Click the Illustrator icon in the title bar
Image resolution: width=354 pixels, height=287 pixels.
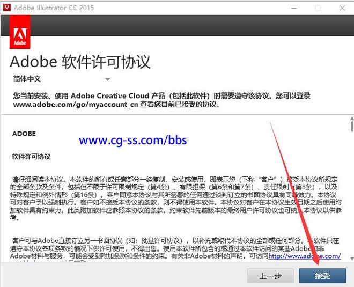(x=6, y=8)
